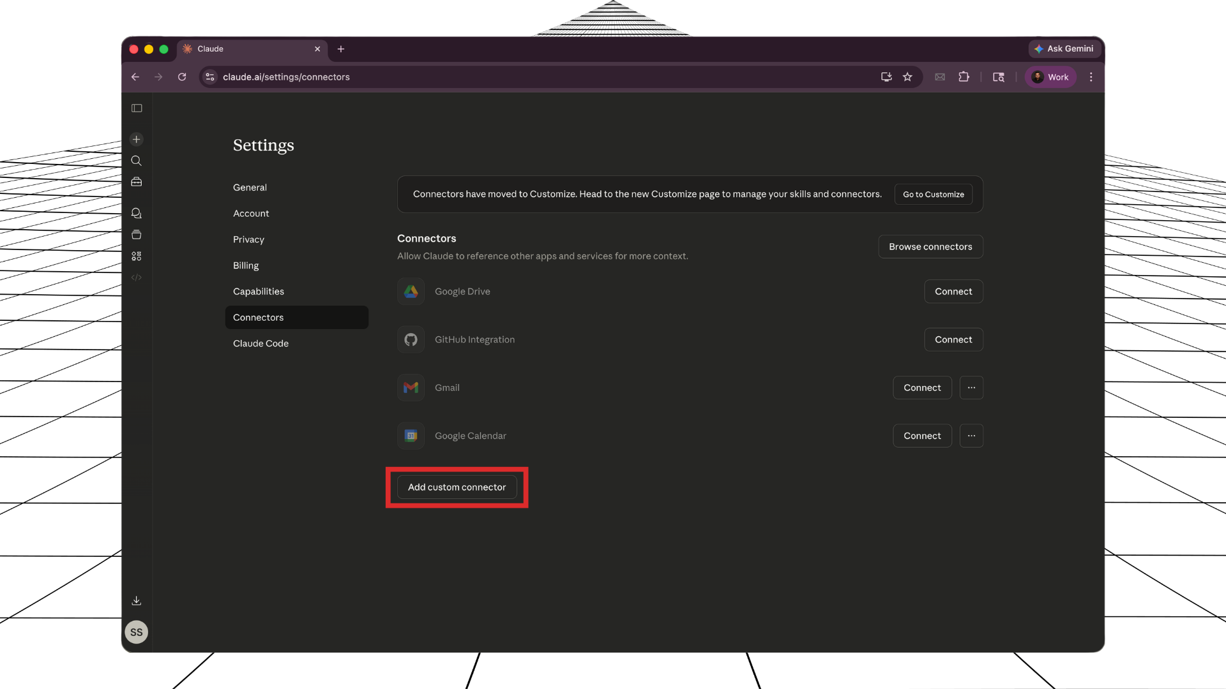Open the Capabilities settings section

click(258, 291)
